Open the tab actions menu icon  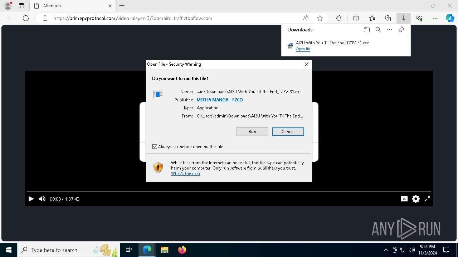tap(21, 6)
